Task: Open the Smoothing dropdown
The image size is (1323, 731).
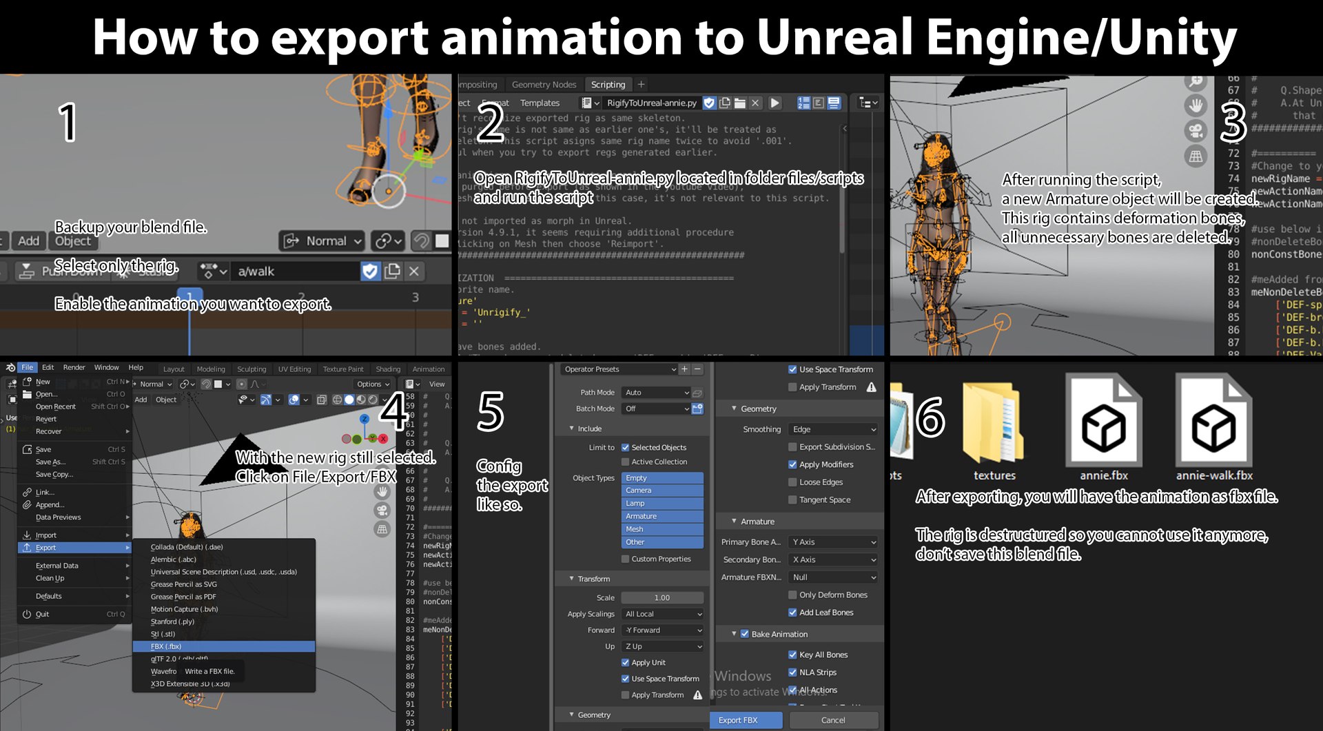Action: pyautogui.click(x=834, y=429)
